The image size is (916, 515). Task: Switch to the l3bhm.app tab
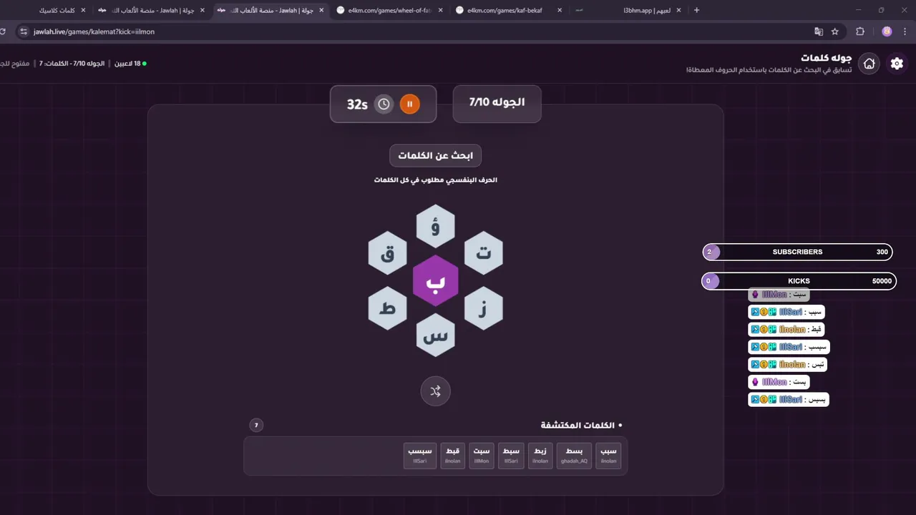(x=630, y=11)
